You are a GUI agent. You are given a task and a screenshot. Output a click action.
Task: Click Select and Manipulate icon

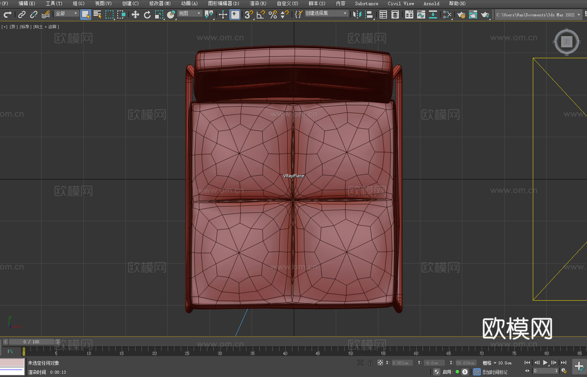click(x=223, y=14)
